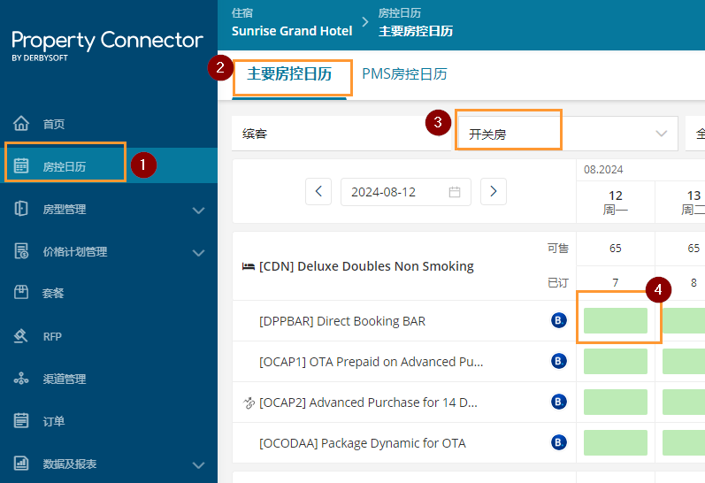705x483 pixels.
Task: Click Booking.com badge on DPPBAR row
Action: tap(559, 320)
